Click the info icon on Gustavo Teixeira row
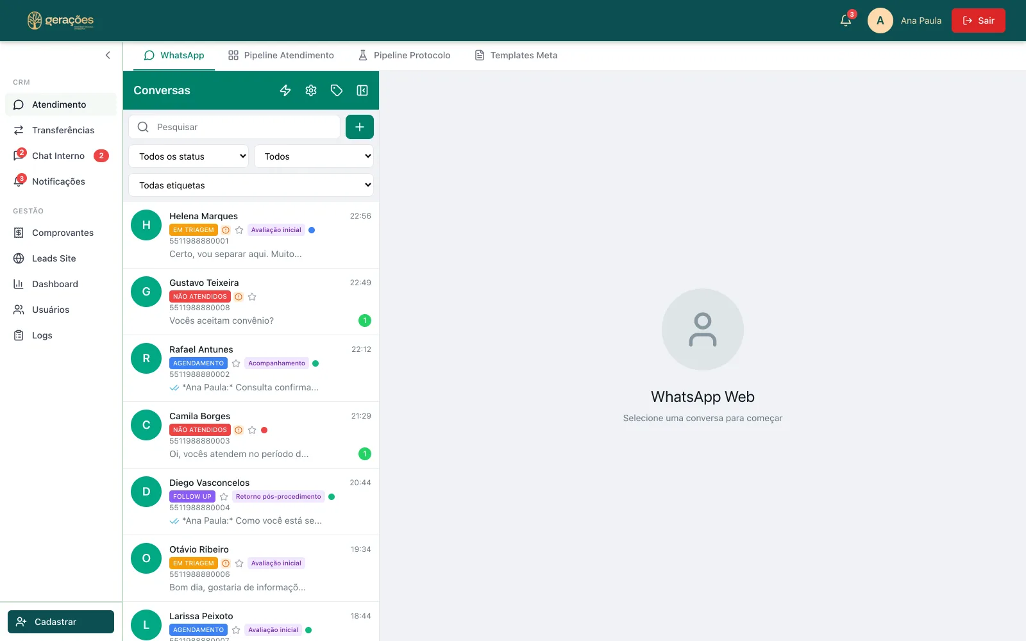 (239, 297)
